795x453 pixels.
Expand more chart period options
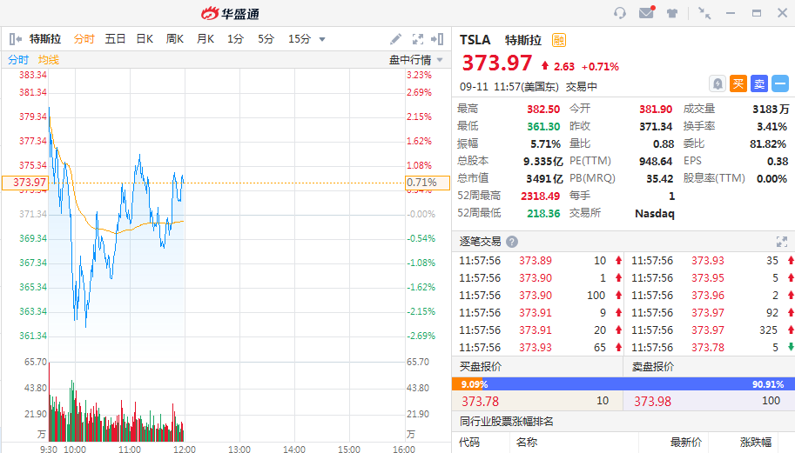pyautogui.click(x=322, y=39)
